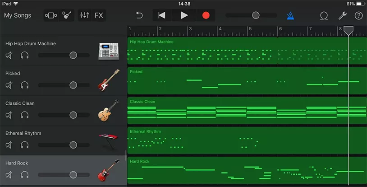Start recording with the red Record button
Screen dimensions: 367x187
click(x=206, y=15)
